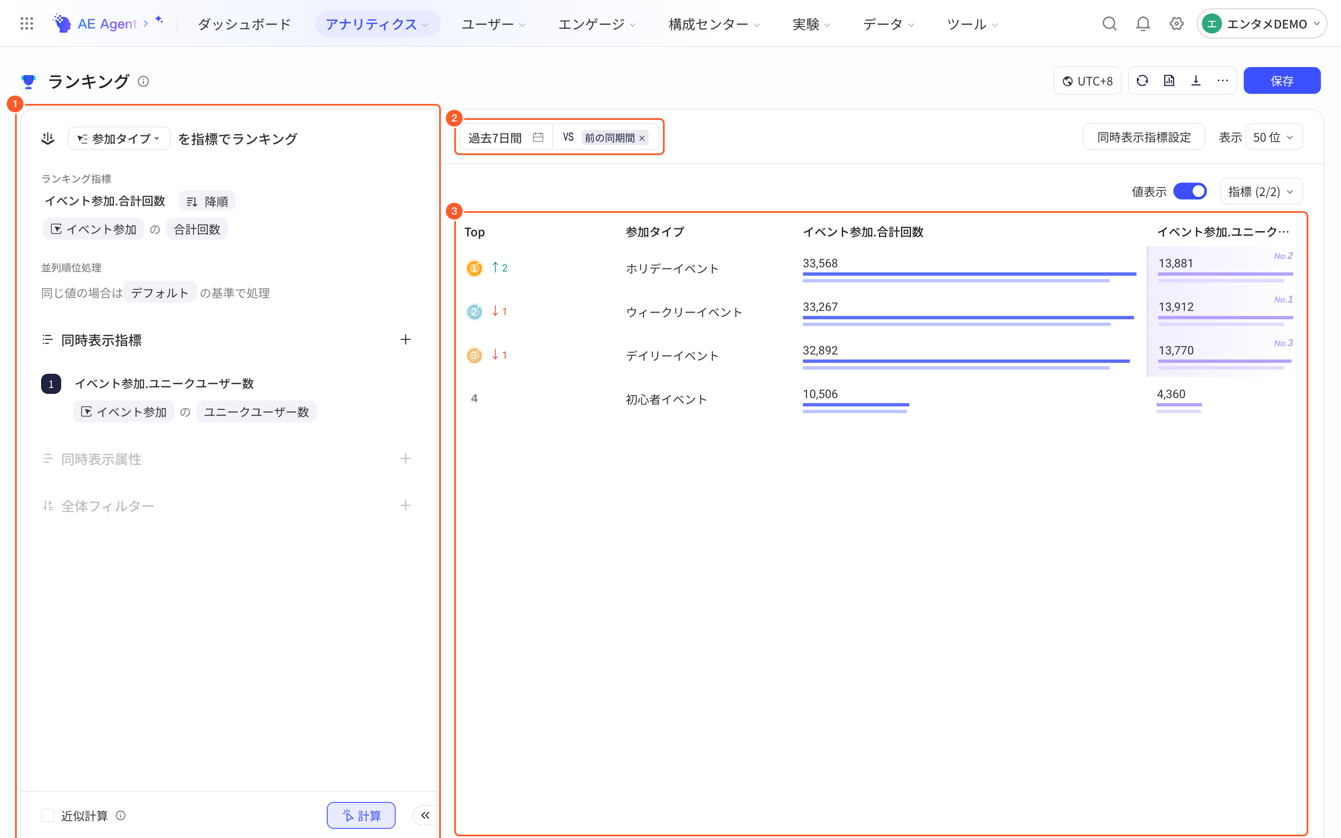Screen dimensions: 1341x838
Task: Click the ホリデーイベント 33,568 bar
Action: click(969, 274)
